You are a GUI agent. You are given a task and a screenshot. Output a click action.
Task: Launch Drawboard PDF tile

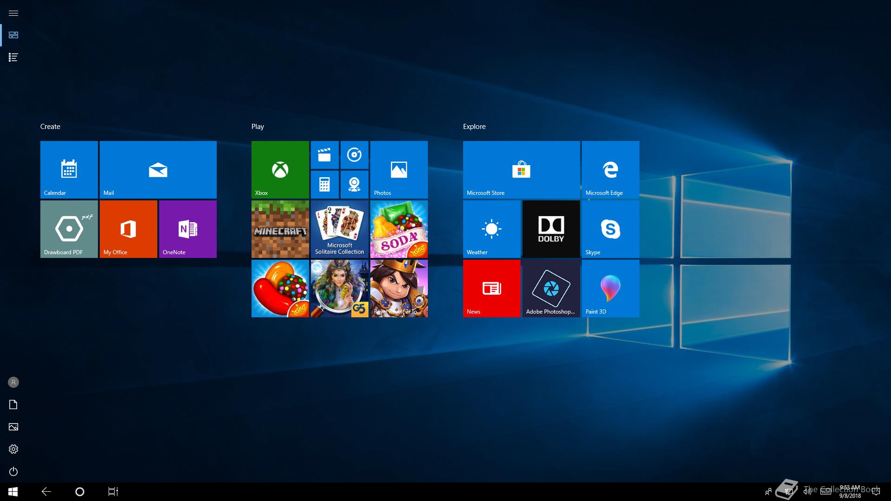(69, 229)
